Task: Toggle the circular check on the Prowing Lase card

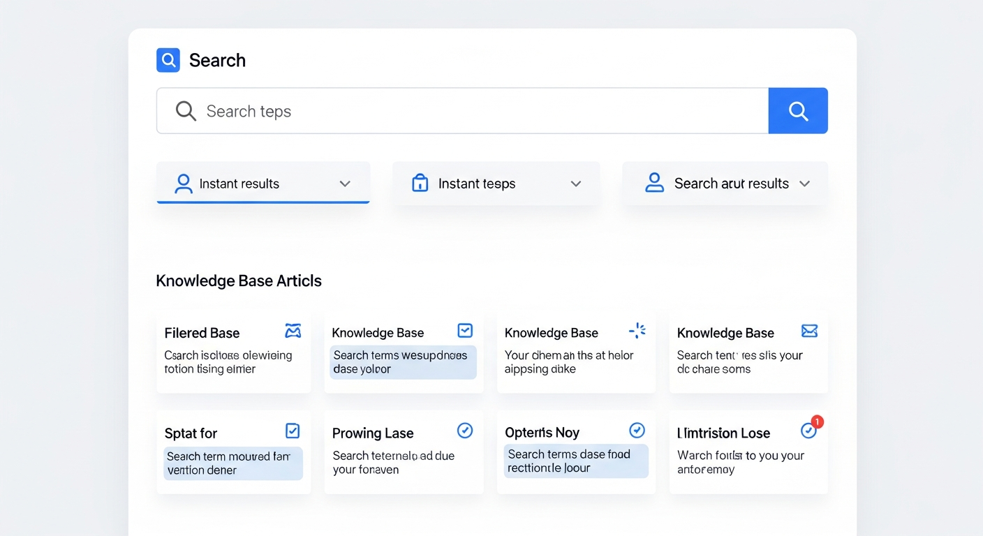Action: pyautogui.click(x=464, y=431)
